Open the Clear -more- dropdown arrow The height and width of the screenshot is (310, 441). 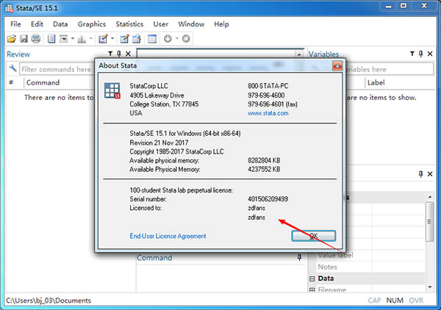[177, 38]
